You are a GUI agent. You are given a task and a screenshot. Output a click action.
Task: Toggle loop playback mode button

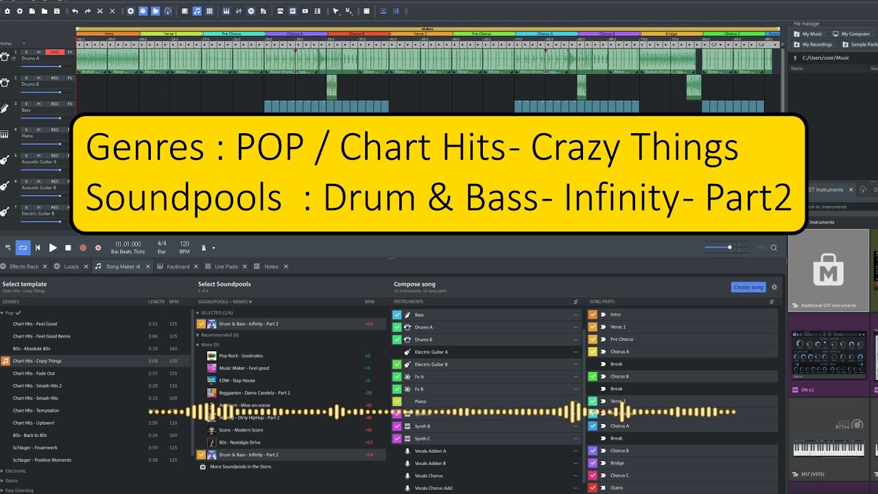click(23, 248)
